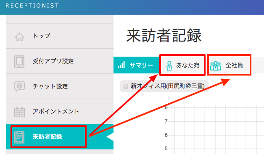Click the y-axis value 5 on chart
Image resolution: width=264 pixels, height=154 pixels.
coord(166,149)
